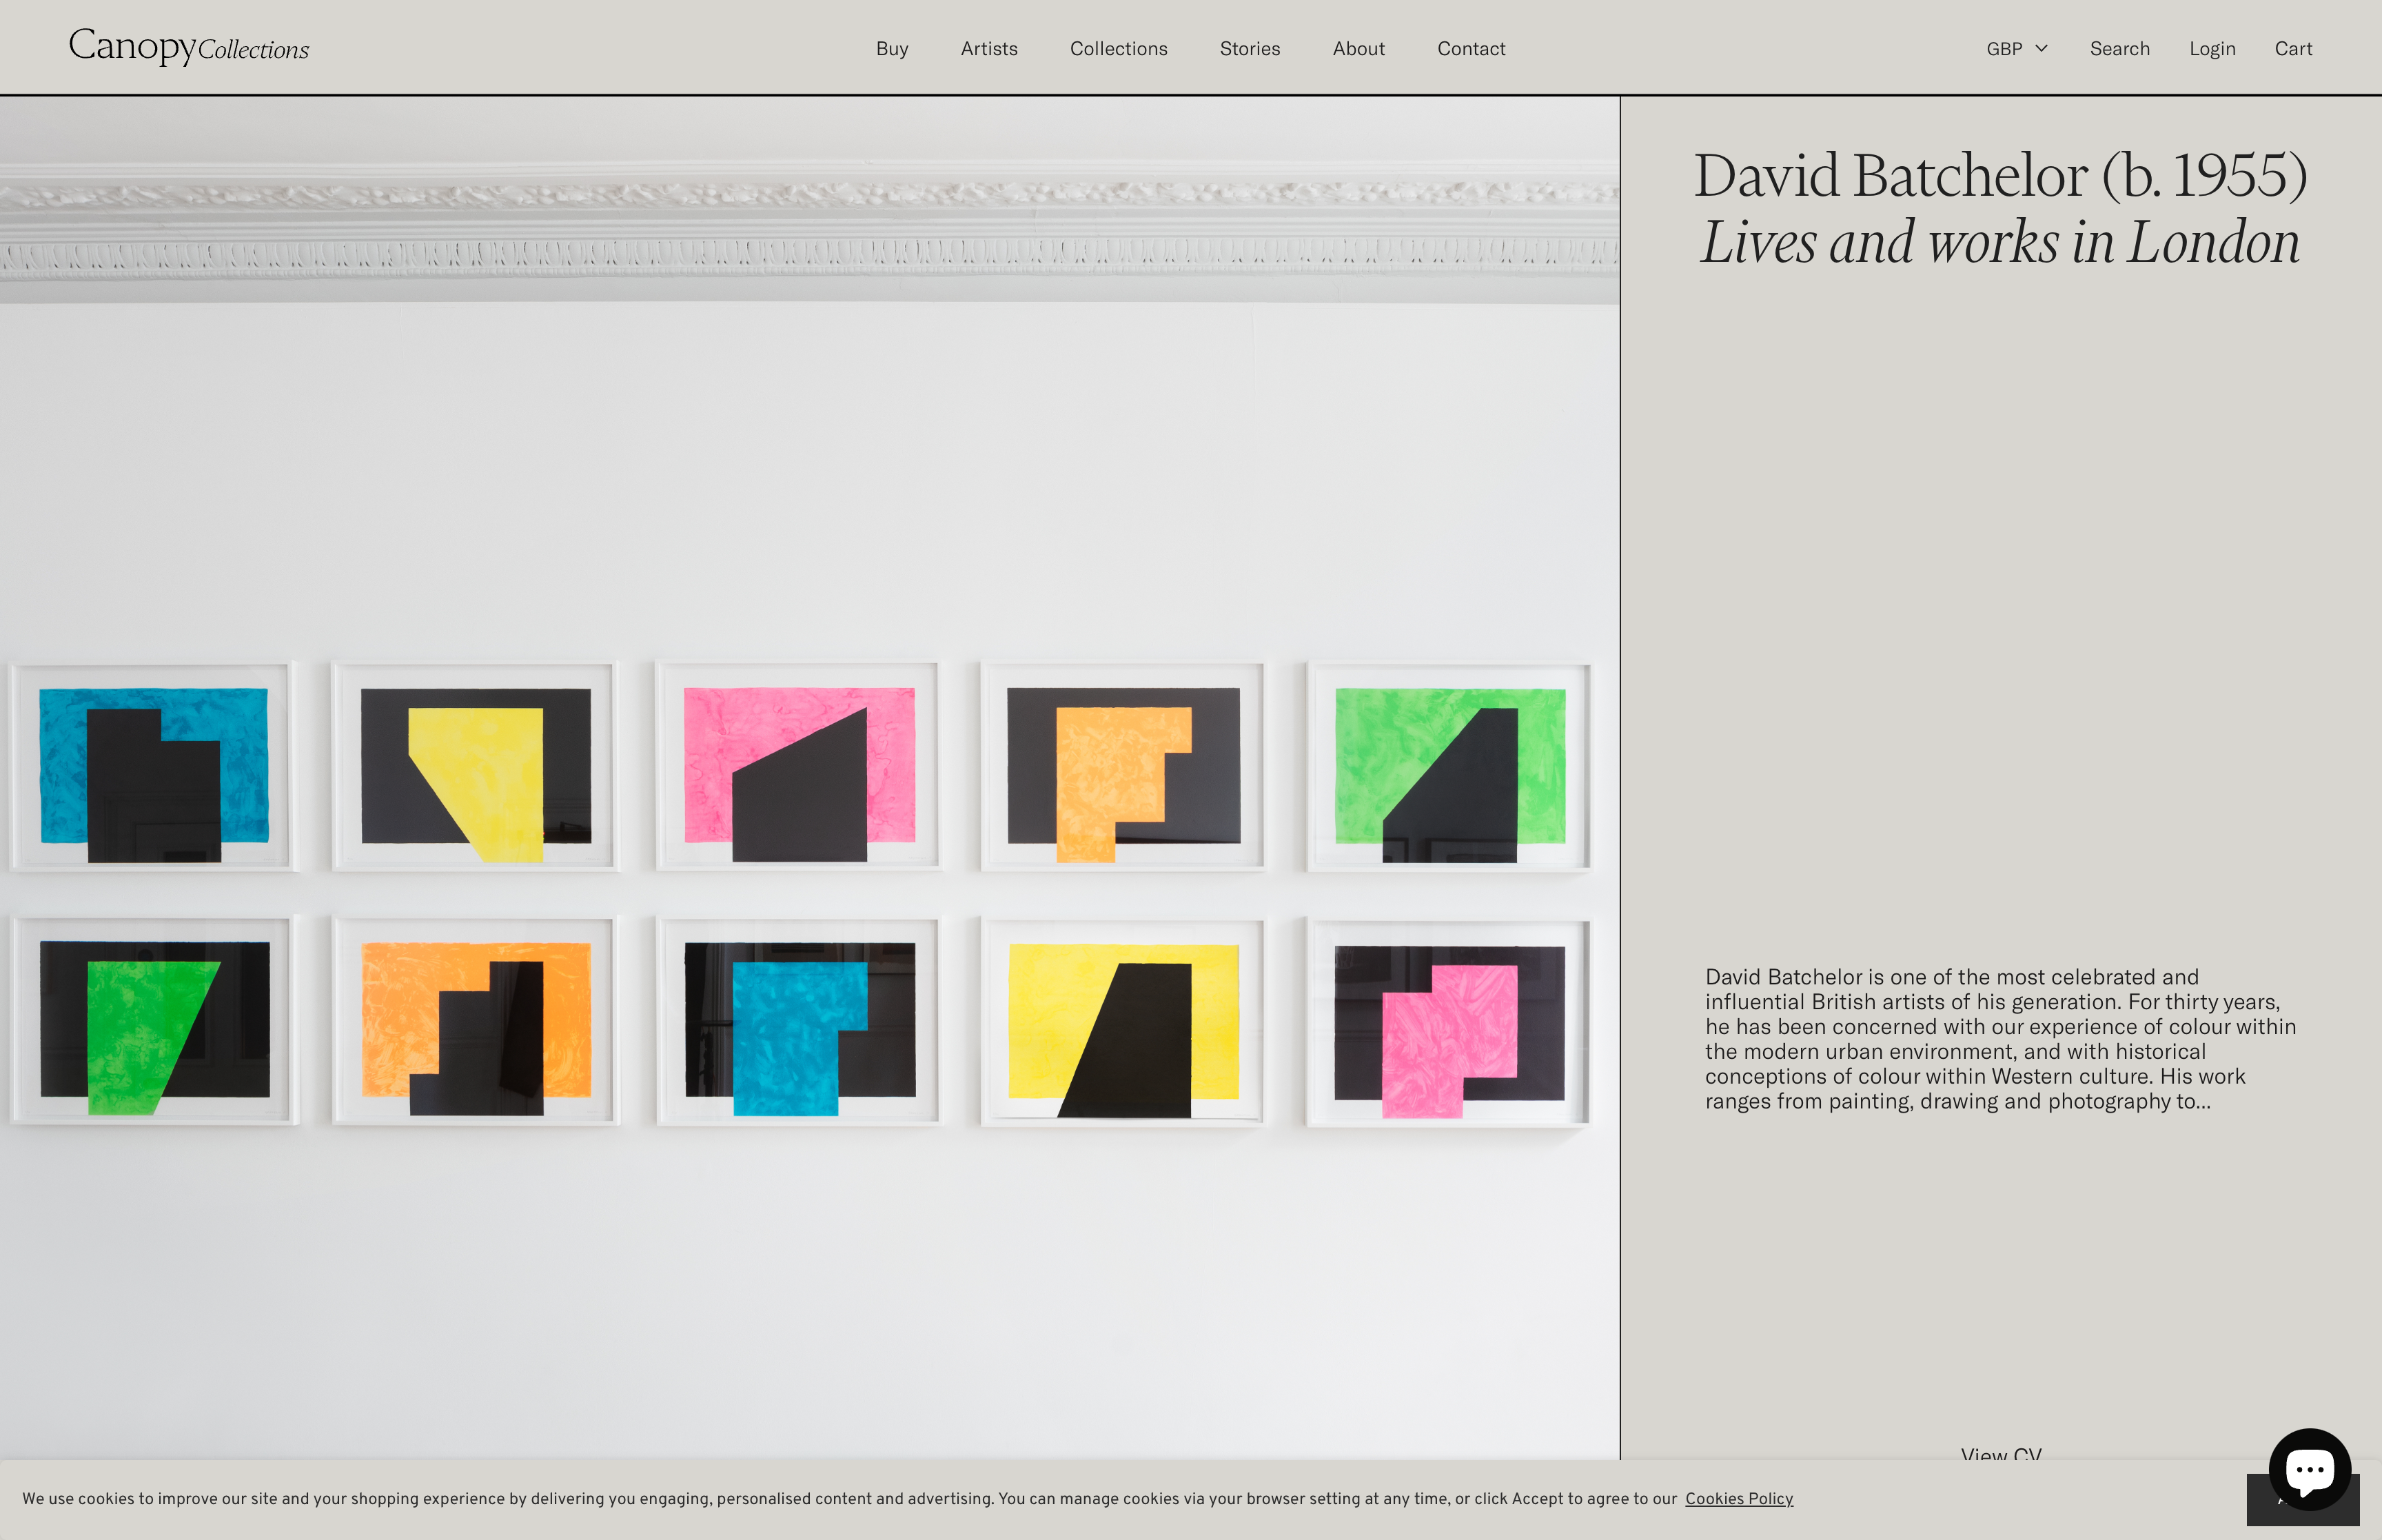Navigate to Stories

[1250, 49]
